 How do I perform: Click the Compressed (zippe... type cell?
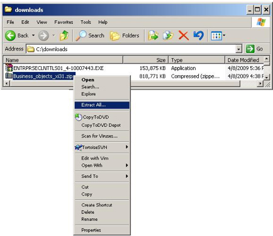click(196, 76)
